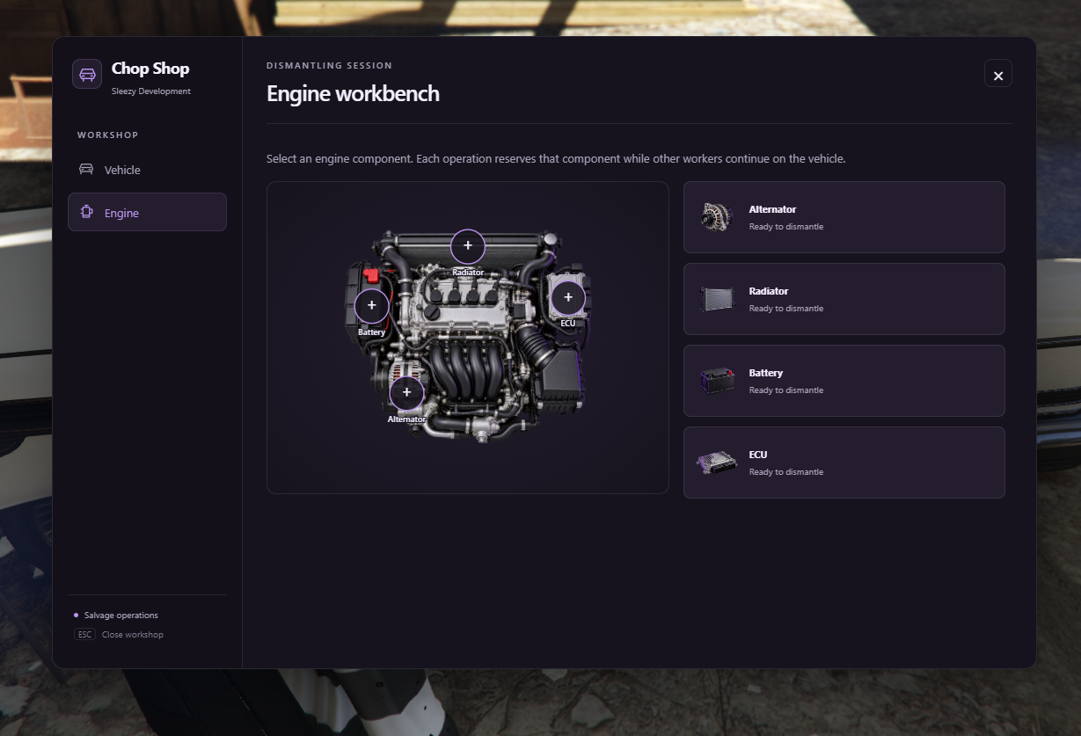Viewport: 1081px width, 736px height.
Task: Choose the Radiator card to dismantle
Action: (x=844, y=299)
